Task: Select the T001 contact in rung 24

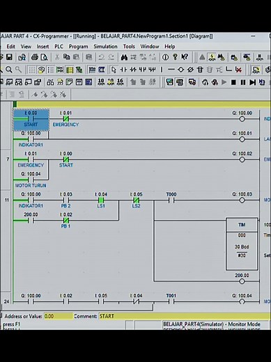Action: pyautogui.click(x=171, y=301)
